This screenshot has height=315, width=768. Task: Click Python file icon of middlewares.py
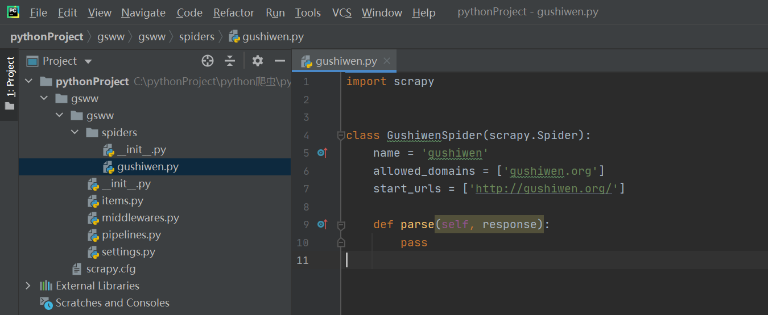click(x=93, y=218)
